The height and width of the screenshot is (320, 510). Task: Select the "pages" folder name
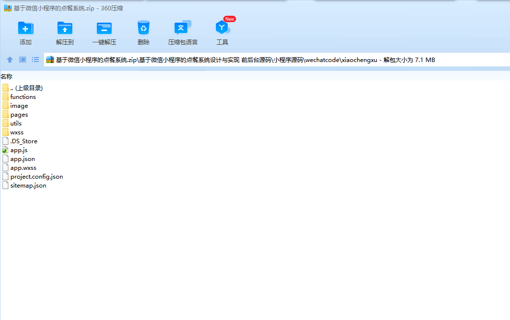point(19,115)
